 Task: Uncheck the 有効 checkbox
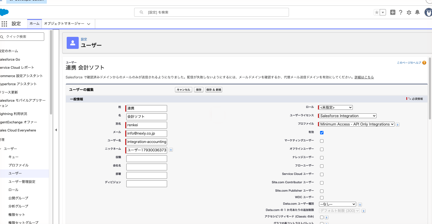click(x=322, y=133)
